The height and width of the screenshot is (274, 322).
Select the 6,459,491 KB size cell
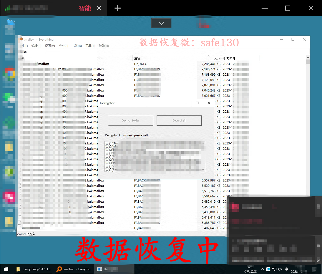click(211, 207)
